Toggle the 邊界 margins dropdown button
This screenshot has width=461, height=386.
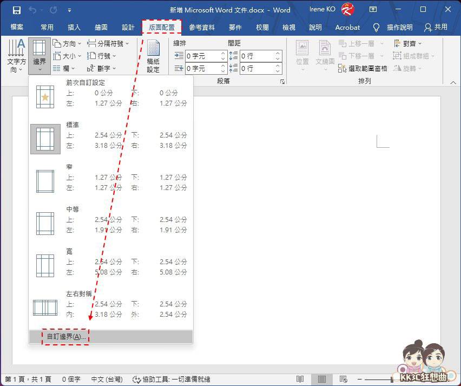(39, 56)
